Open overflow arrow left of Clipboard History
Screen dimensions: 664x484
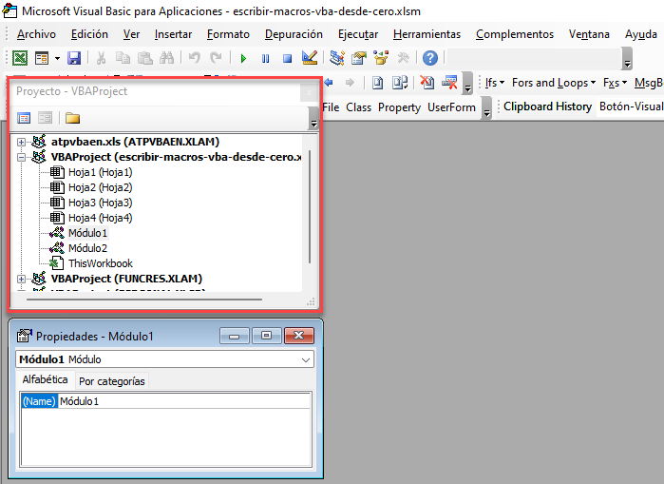486,107
